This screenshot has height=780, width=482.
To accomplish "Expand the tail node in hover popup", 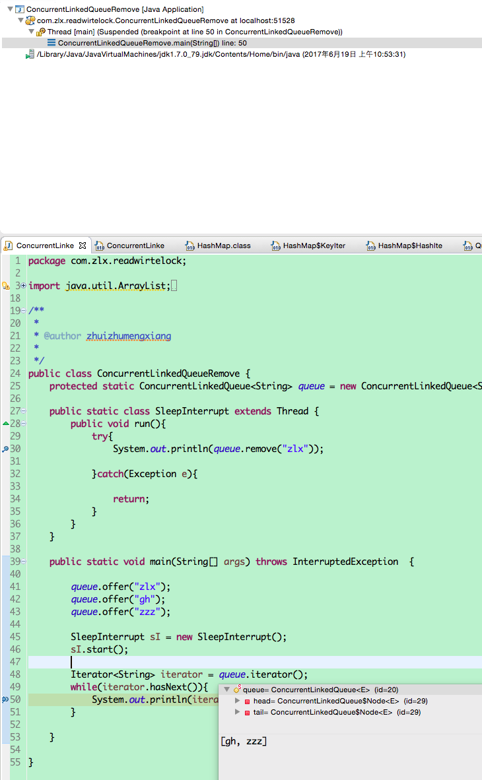I will pos(238,712).
